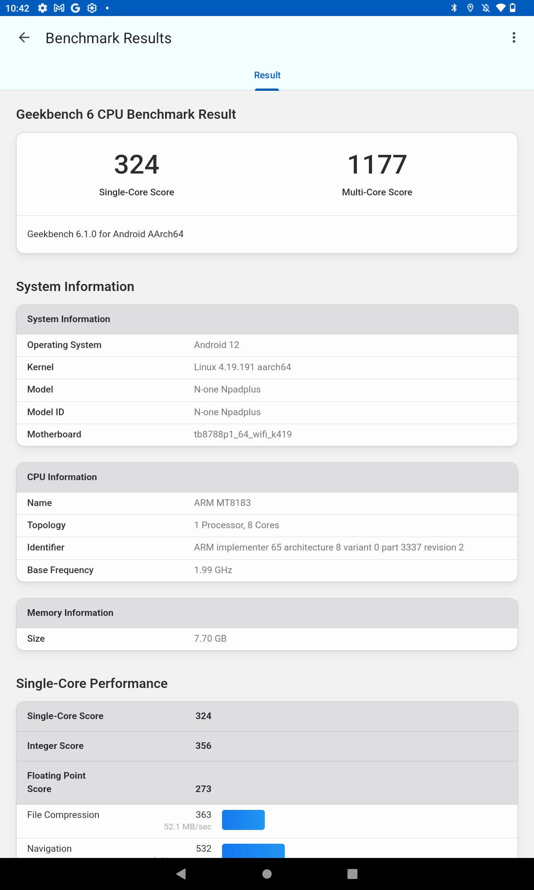This screenshot has height=890, width=534.
Task: Tap the File Compression score bar
Action: [243, 820]
